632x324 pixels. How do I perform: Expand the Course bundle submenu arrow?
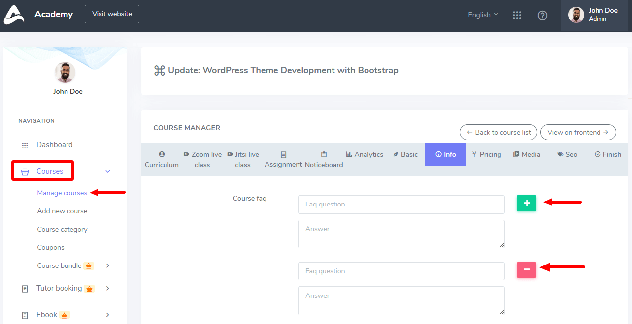[108, 266]
